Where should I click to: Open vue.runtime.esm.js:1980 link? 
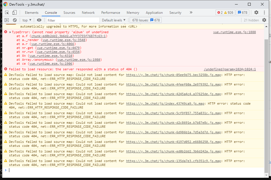79,60
